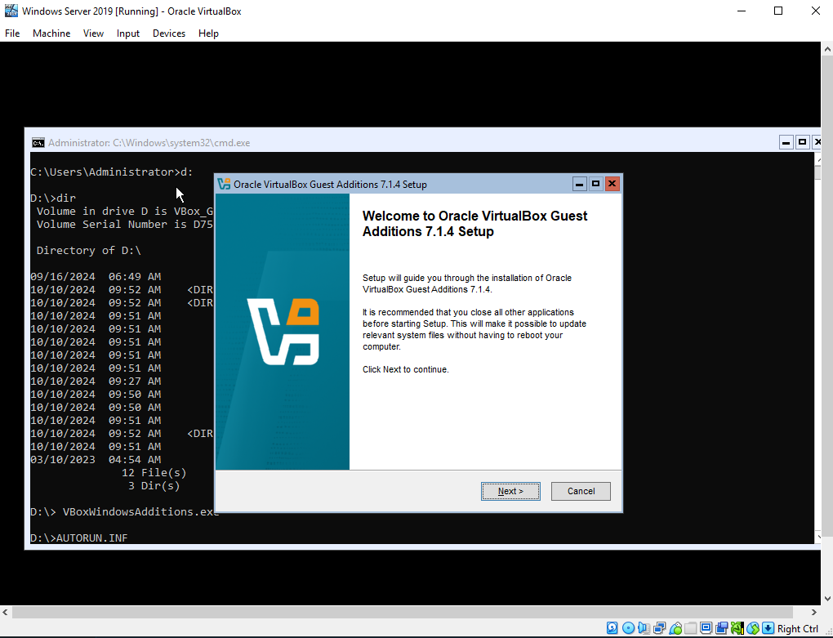Open the View menu
This screenshot has height=638, width=833.
93,33
